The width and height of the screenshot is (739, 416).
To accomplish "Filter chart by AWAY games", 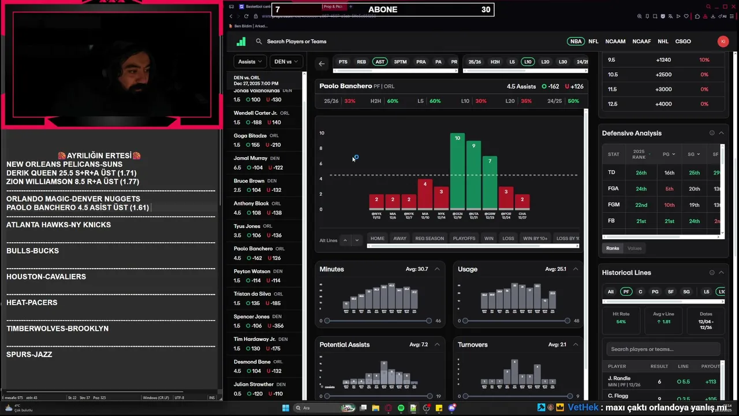I will (400, 238).
